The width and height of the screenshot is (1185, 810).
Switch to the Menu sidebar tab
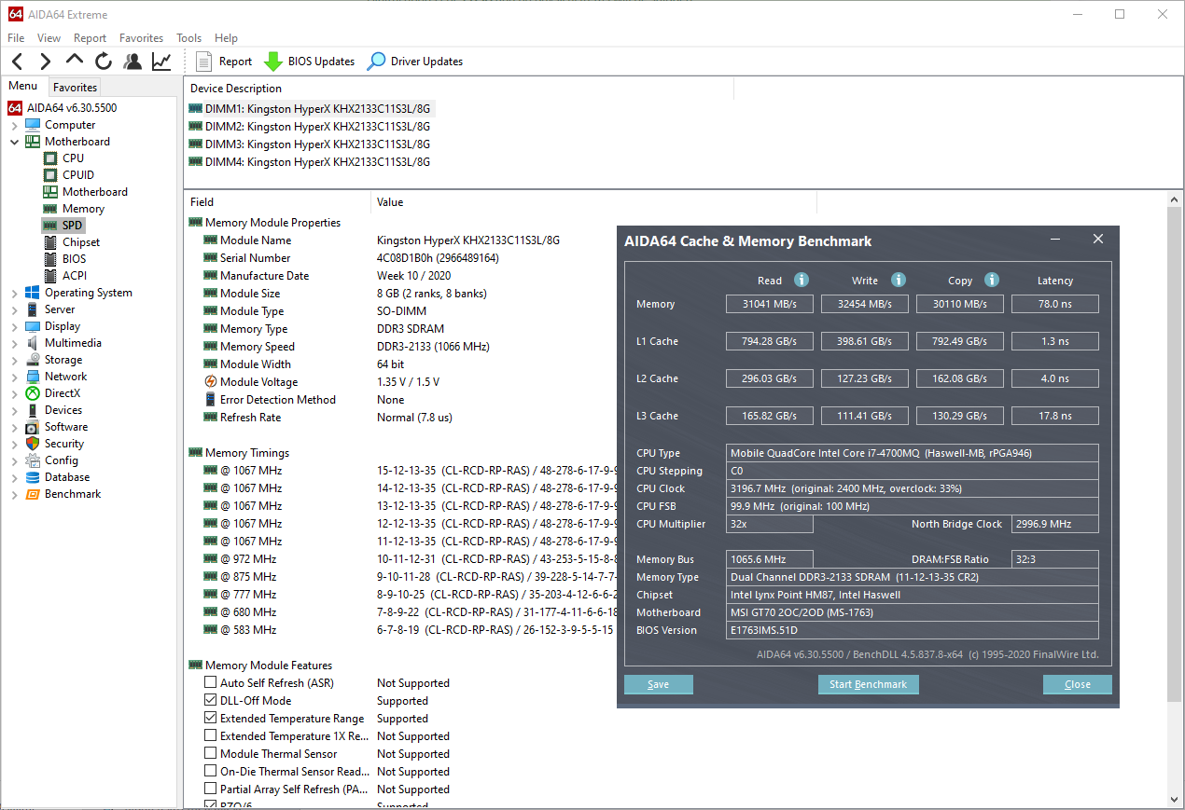tap(23, 86)
